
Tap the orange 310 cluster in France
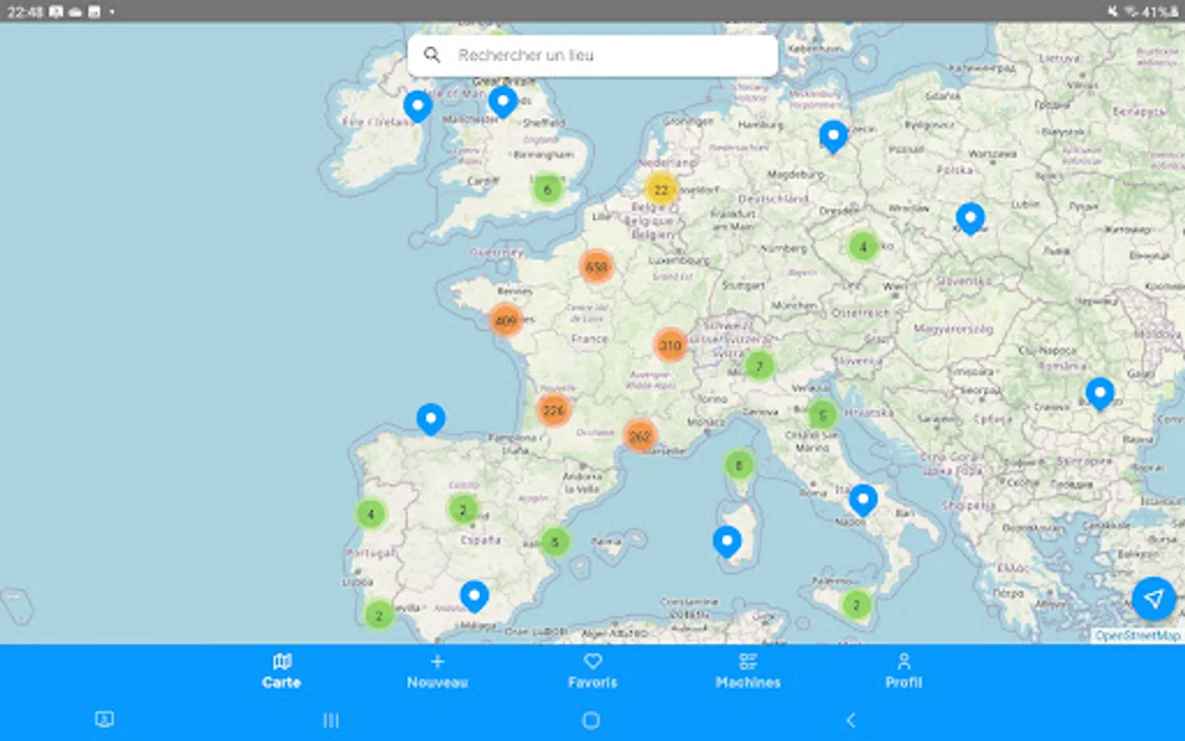click(671, 345)
